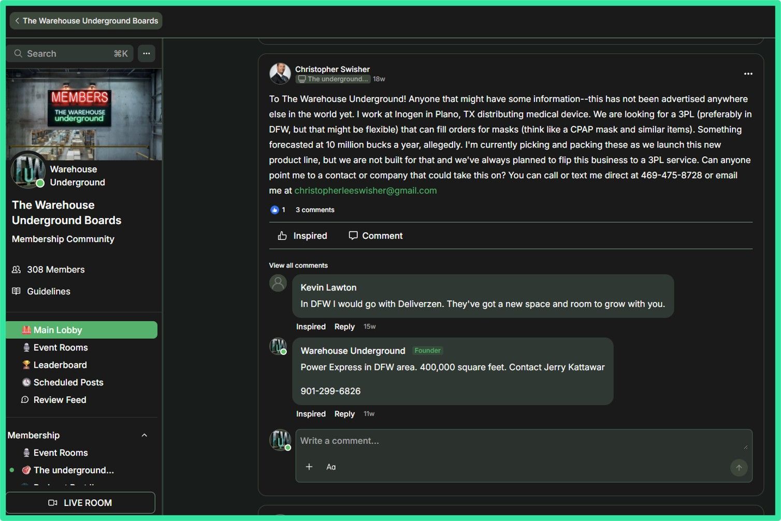Send the comment with the arrow button
781x521 pixels.
coord(739,468)
